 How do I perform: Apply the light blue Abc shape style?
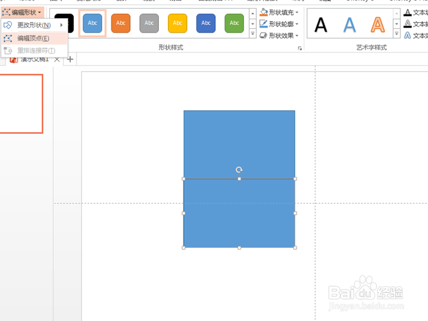92,23
